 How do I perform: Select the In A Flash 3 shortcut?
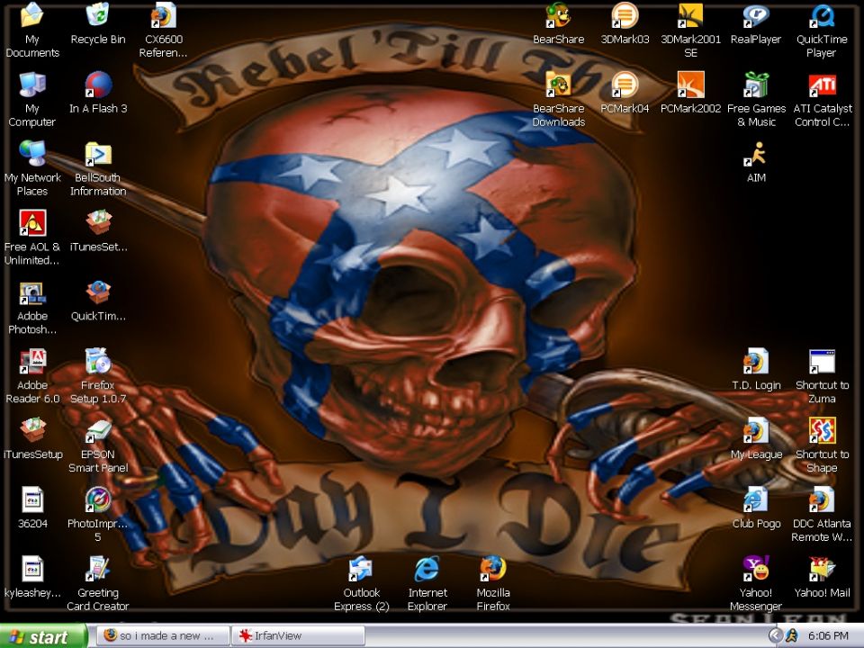pyautogui.click(x=98, y=86)
